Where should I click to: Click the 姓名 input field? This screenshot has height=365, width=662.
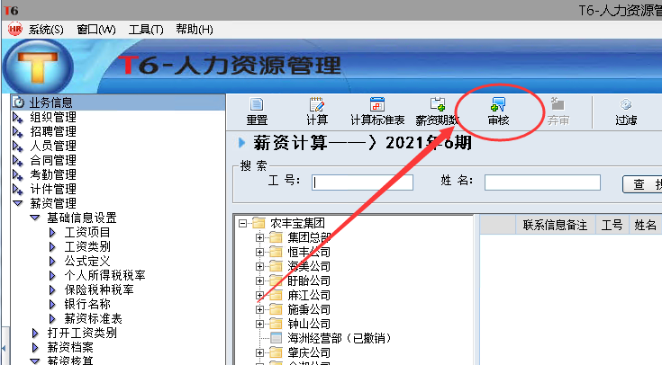coord(542,182)
